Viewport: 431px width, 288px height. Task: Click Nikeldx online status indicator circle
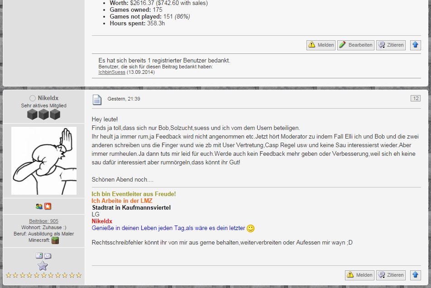click(32, 98)
